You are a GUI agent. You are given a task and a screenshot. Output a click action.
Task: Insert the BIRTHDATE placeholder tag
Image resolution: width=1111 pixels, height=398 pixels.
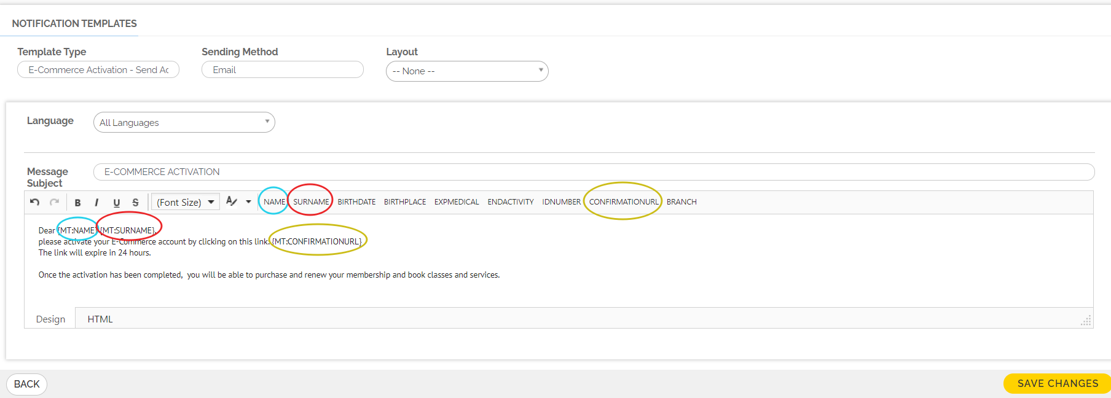(x=356, y=201)
